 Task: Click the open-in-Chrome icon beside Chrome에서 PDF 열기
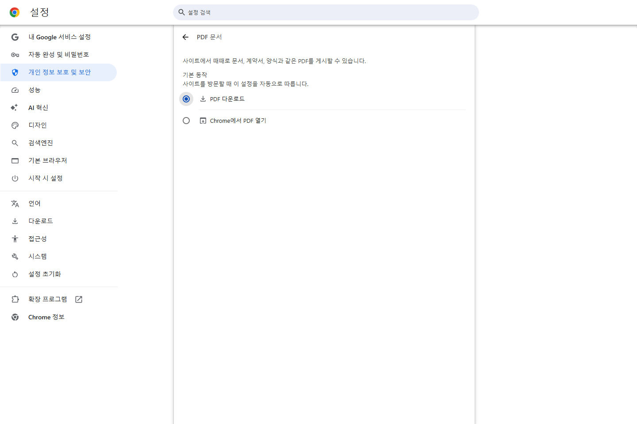(203, 121)
